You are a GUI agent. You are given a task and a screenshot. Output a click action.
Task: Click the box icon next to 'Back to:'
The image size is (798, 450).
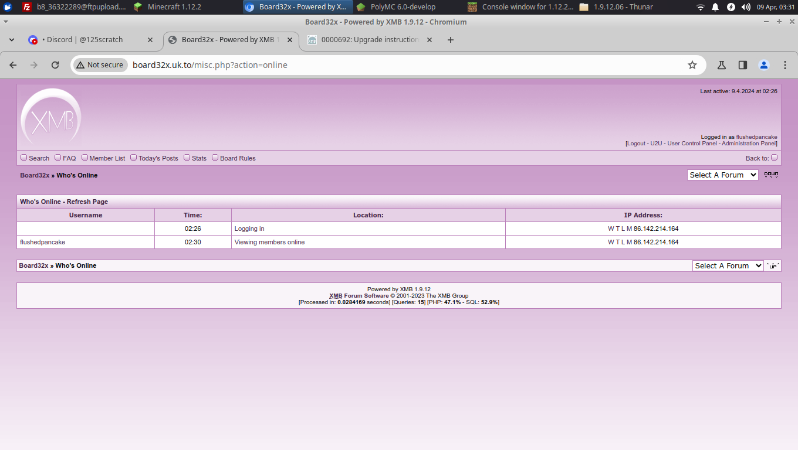[774, 158]
